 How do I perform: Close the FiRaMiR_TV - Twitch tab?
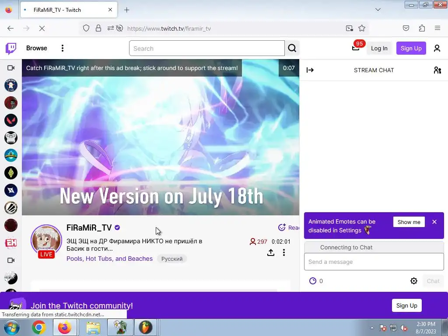(x=110, y=10)
